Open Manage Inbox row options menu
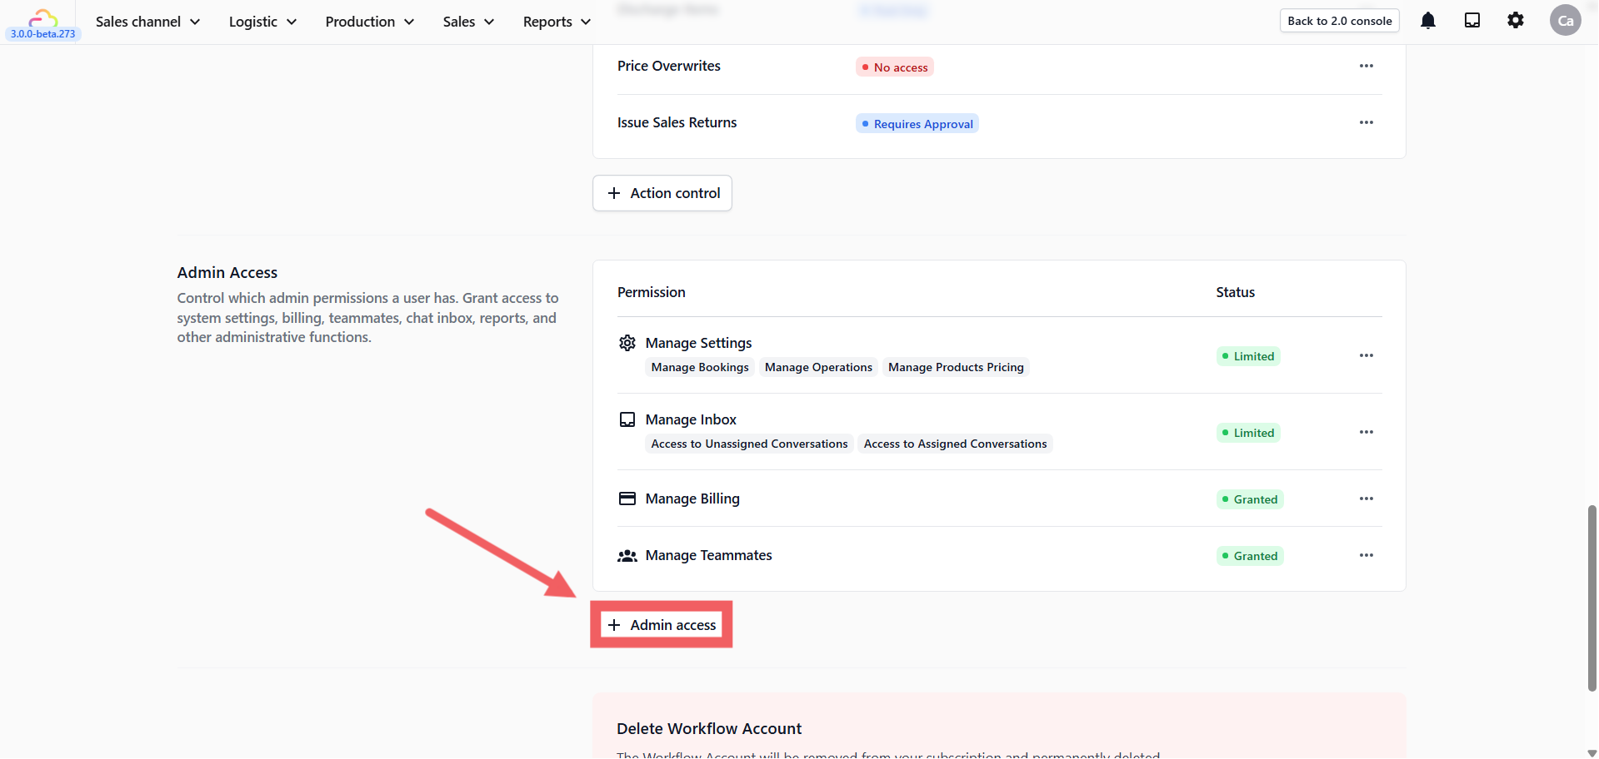The image size is (1599, 759). [x=1366, y=432]
